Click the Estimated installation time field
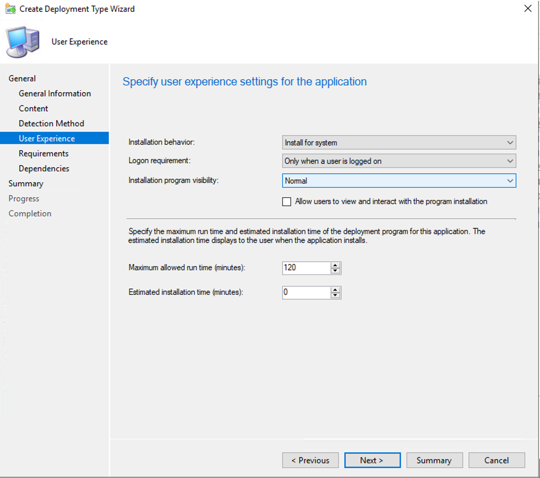 point(307,293)
